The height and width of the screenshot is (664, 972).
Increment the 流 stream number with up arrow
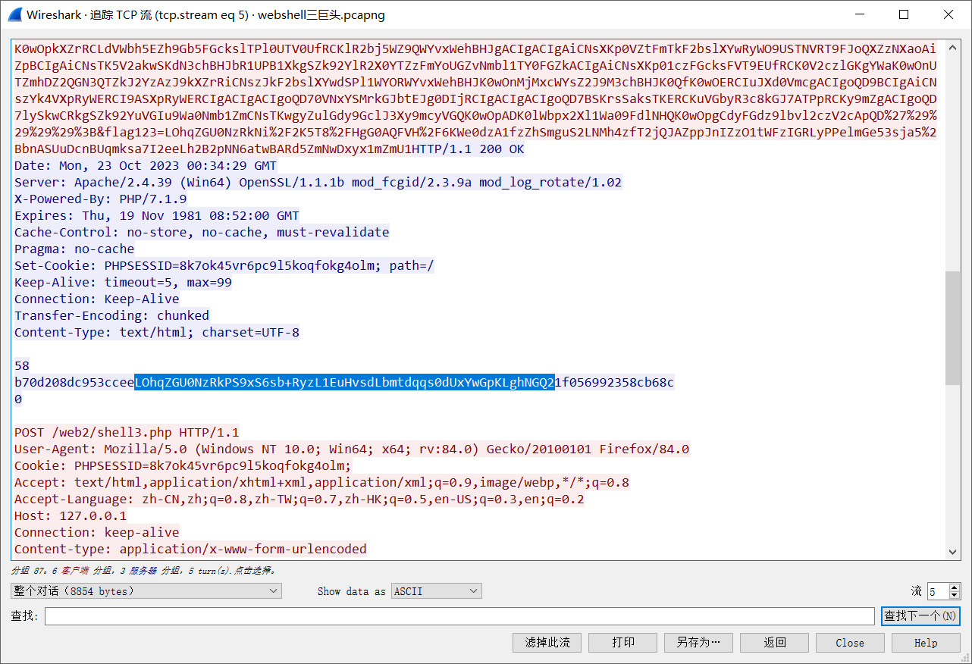954,587
